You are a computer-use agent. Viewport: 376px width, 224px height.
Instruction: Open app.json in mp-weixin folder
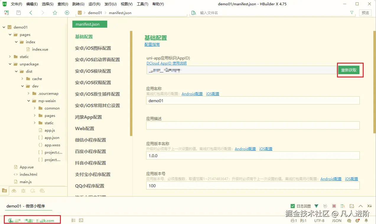52,137
